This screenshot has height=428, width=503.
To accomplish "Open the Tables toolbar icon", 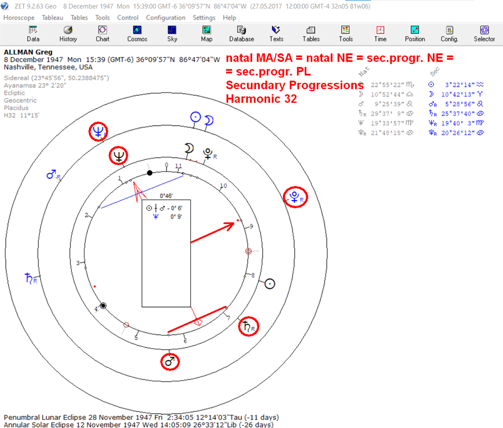I will coord(311,34).
